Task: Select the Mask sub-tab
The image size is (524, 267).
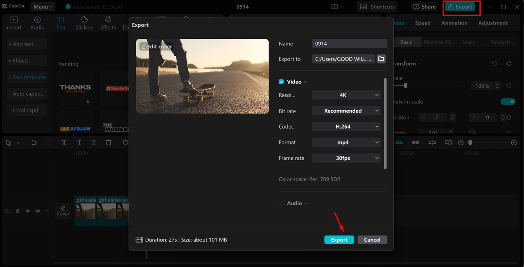Action: tap(469, 42)
